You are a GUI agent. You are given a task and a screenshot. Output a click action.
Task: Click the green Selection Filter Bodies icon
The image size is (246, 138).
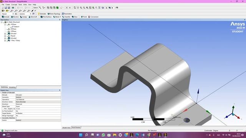(x=57, y=8)
